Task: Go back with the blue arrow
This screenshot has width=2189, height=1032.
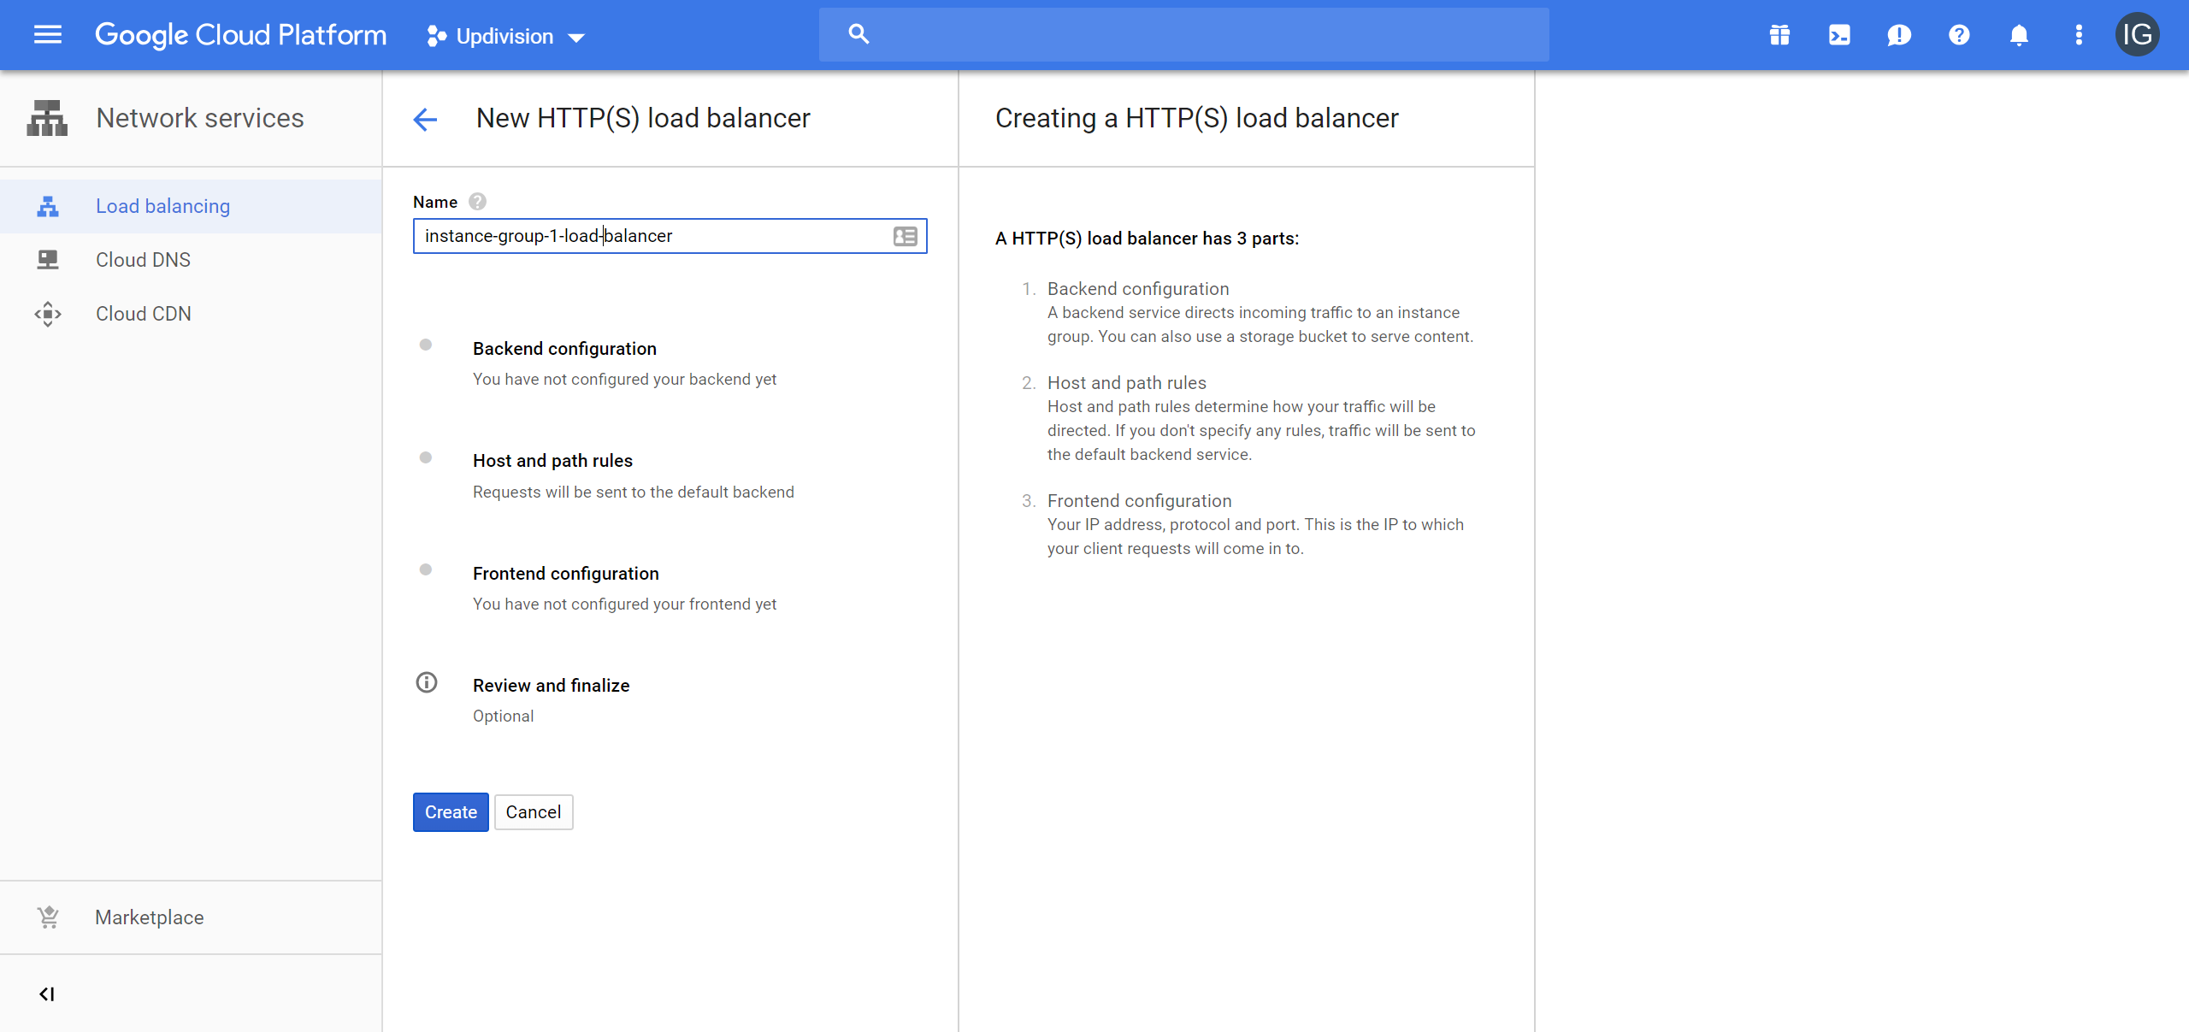Action: click(x=425, y=119)
